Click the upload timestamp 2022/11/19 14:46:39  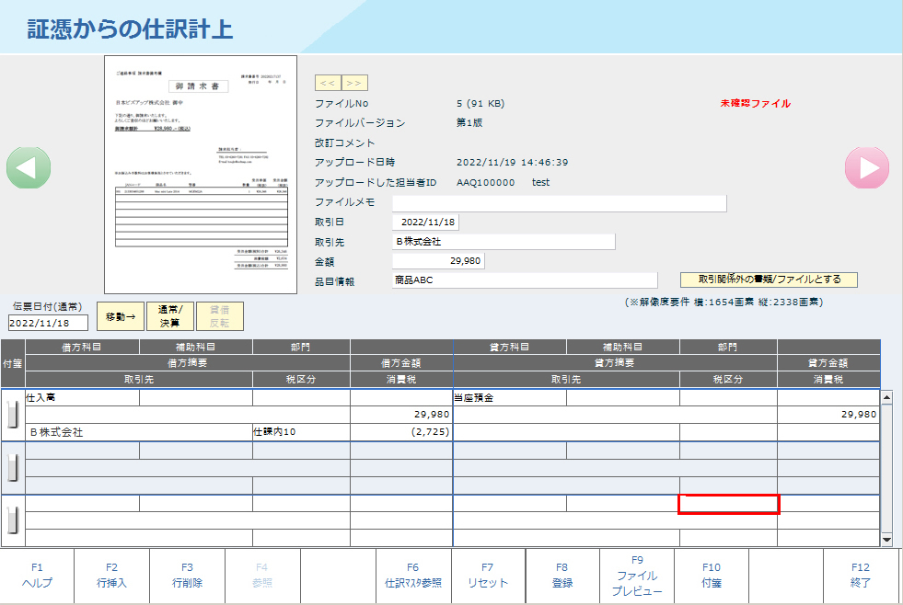[512, 163]
